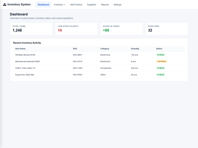Go to Add Product page
Image resolution: width=198 pixels, height=148 pixels.
pyautogui.click(x=76, y=5)
